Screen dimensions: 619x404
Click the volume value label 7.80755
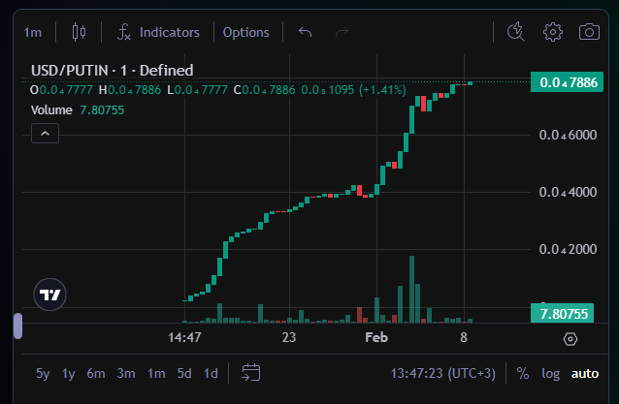pyautogui.click(x=562, y=314)
